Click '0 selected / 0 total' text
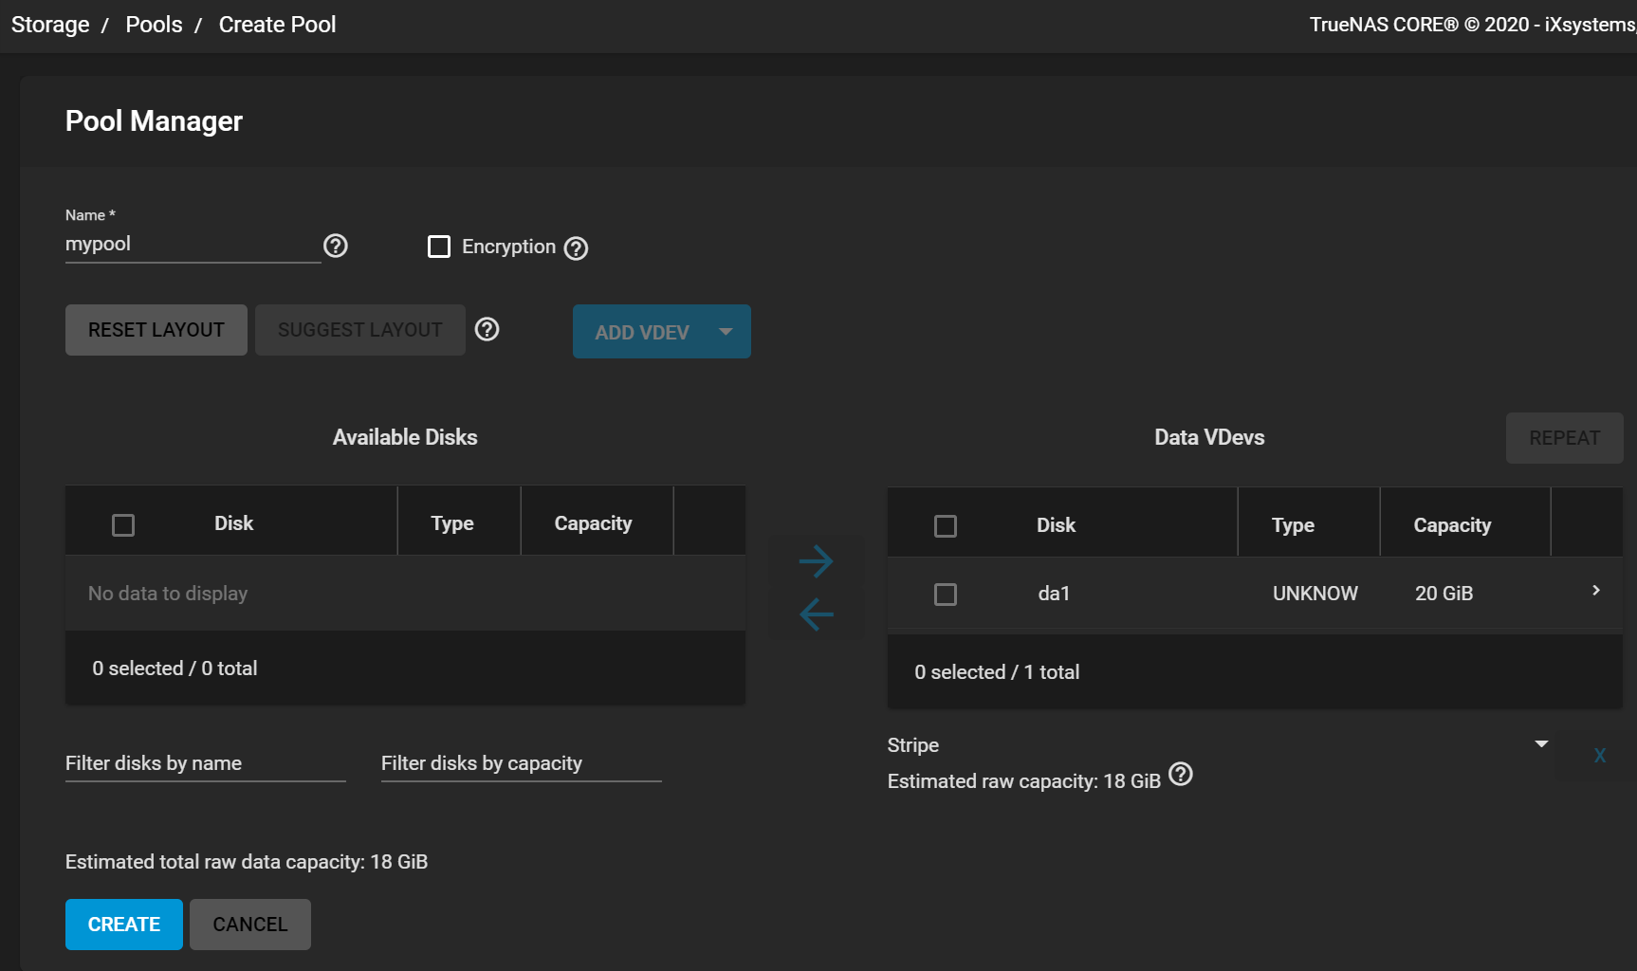The height and width of the screenshot is (971, 1637). pos(175,669)
